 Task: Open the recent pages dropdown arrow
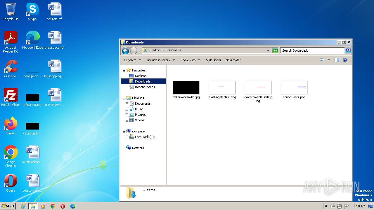pyautogui.click(x=139, y=50)
